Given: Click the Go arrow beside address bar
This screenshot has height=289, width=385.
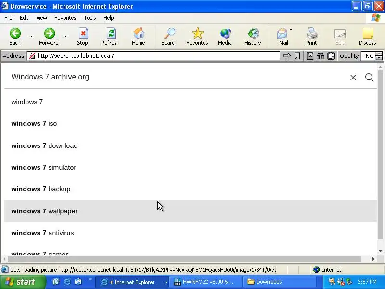Looking at the screenshot, I should pos(287,56).
